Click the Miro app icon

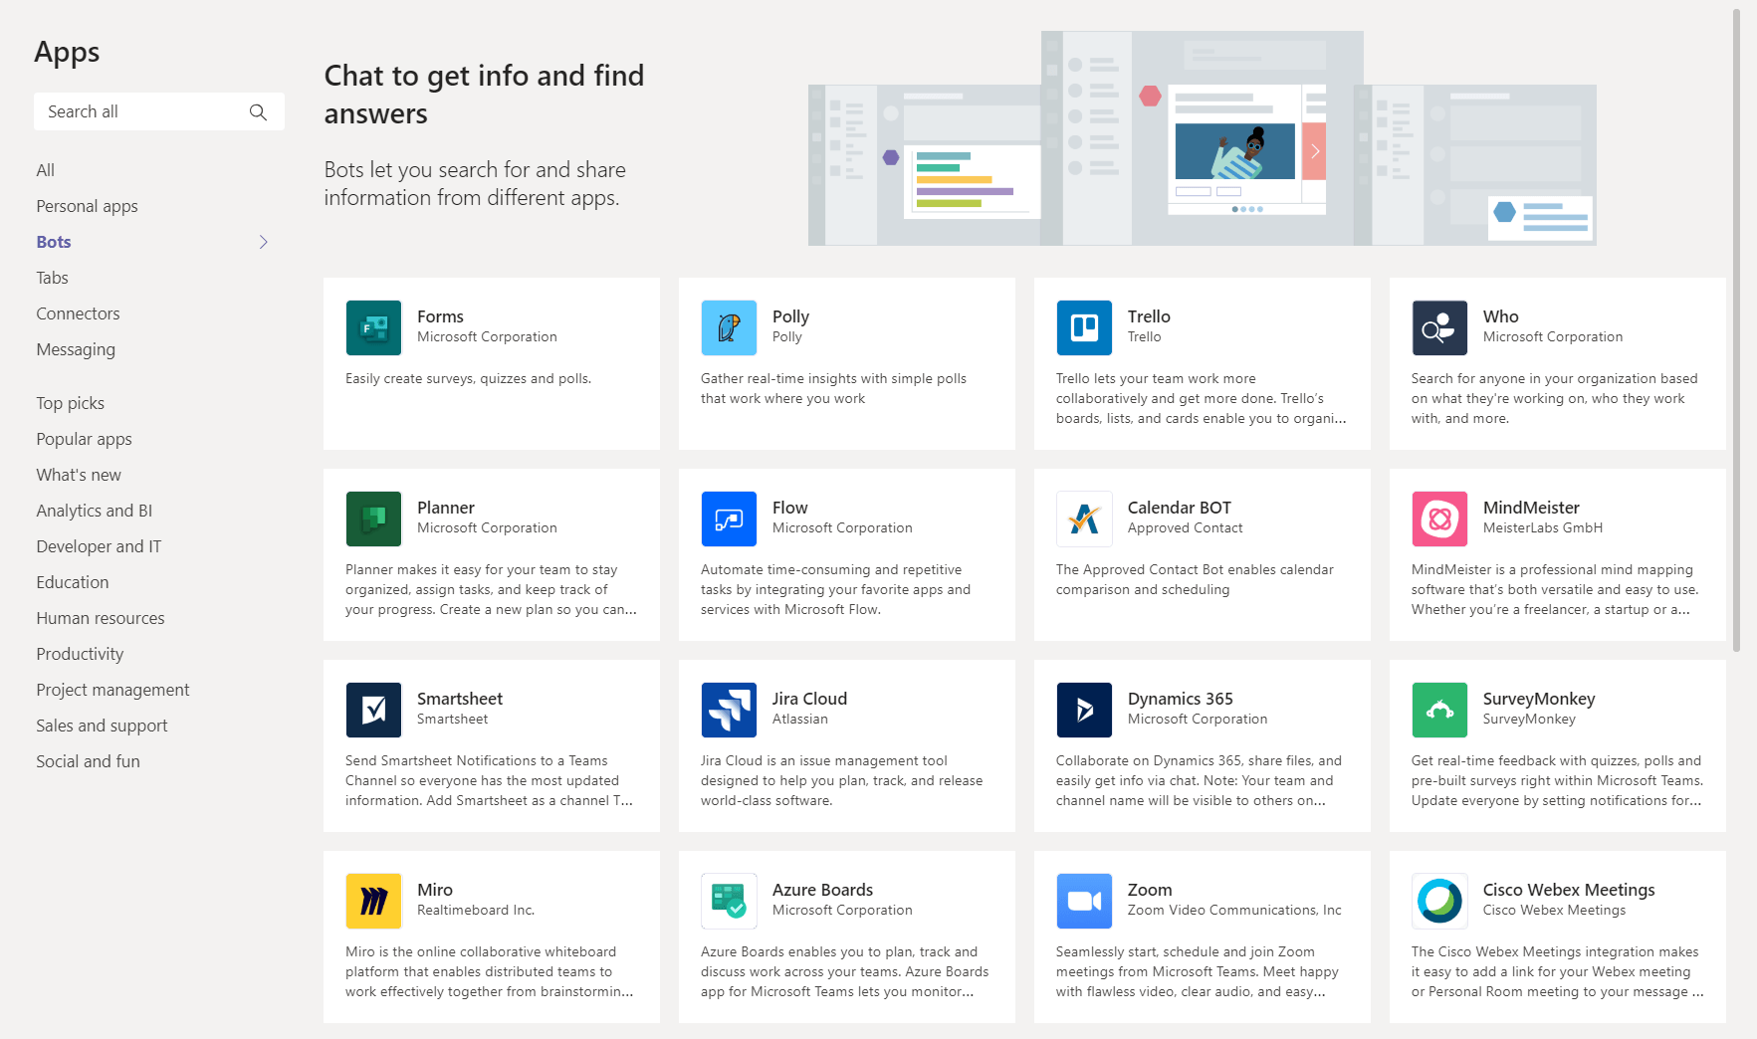click(x=373, y=901)
